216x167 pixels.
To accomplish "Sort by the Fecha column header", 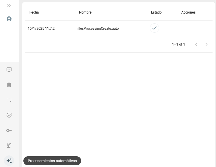I will [34, 12].
